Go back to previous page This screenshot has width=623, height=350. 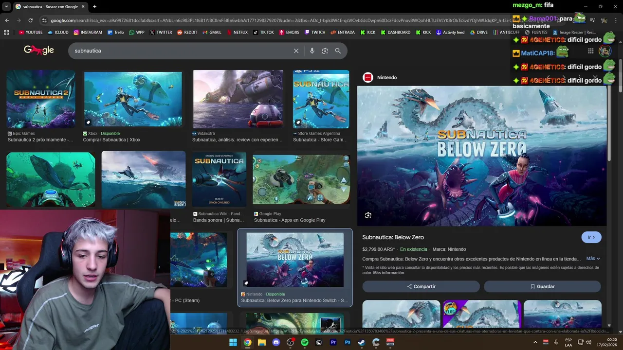click(x=7, y=20)
